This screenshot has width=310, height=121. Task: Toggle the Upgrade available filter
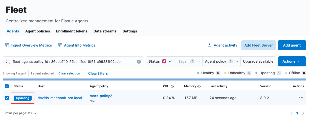(258, 61)
